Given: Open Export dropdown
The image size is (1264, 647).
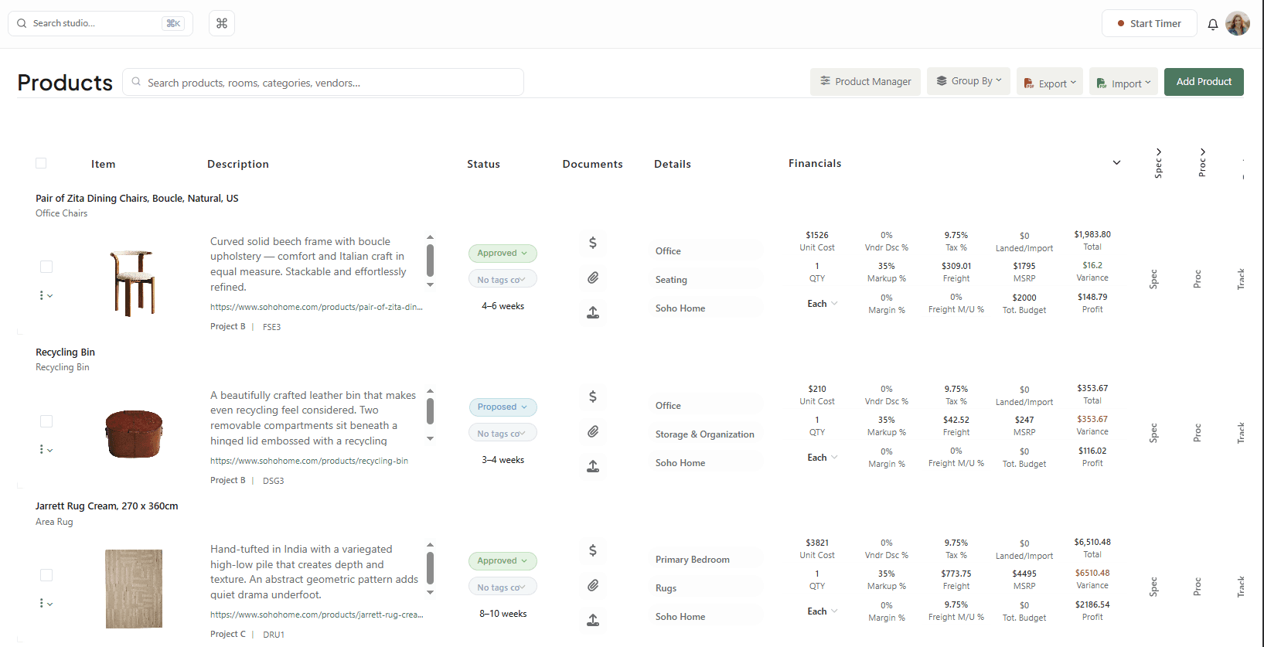Looking at the screenshot, I should [x=1050, y=82].
